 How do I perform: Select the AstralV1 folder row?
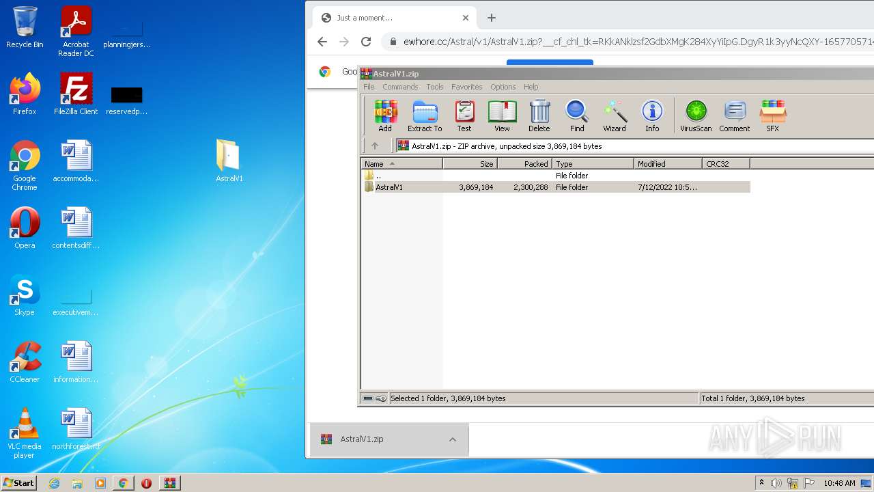point(556,187)
